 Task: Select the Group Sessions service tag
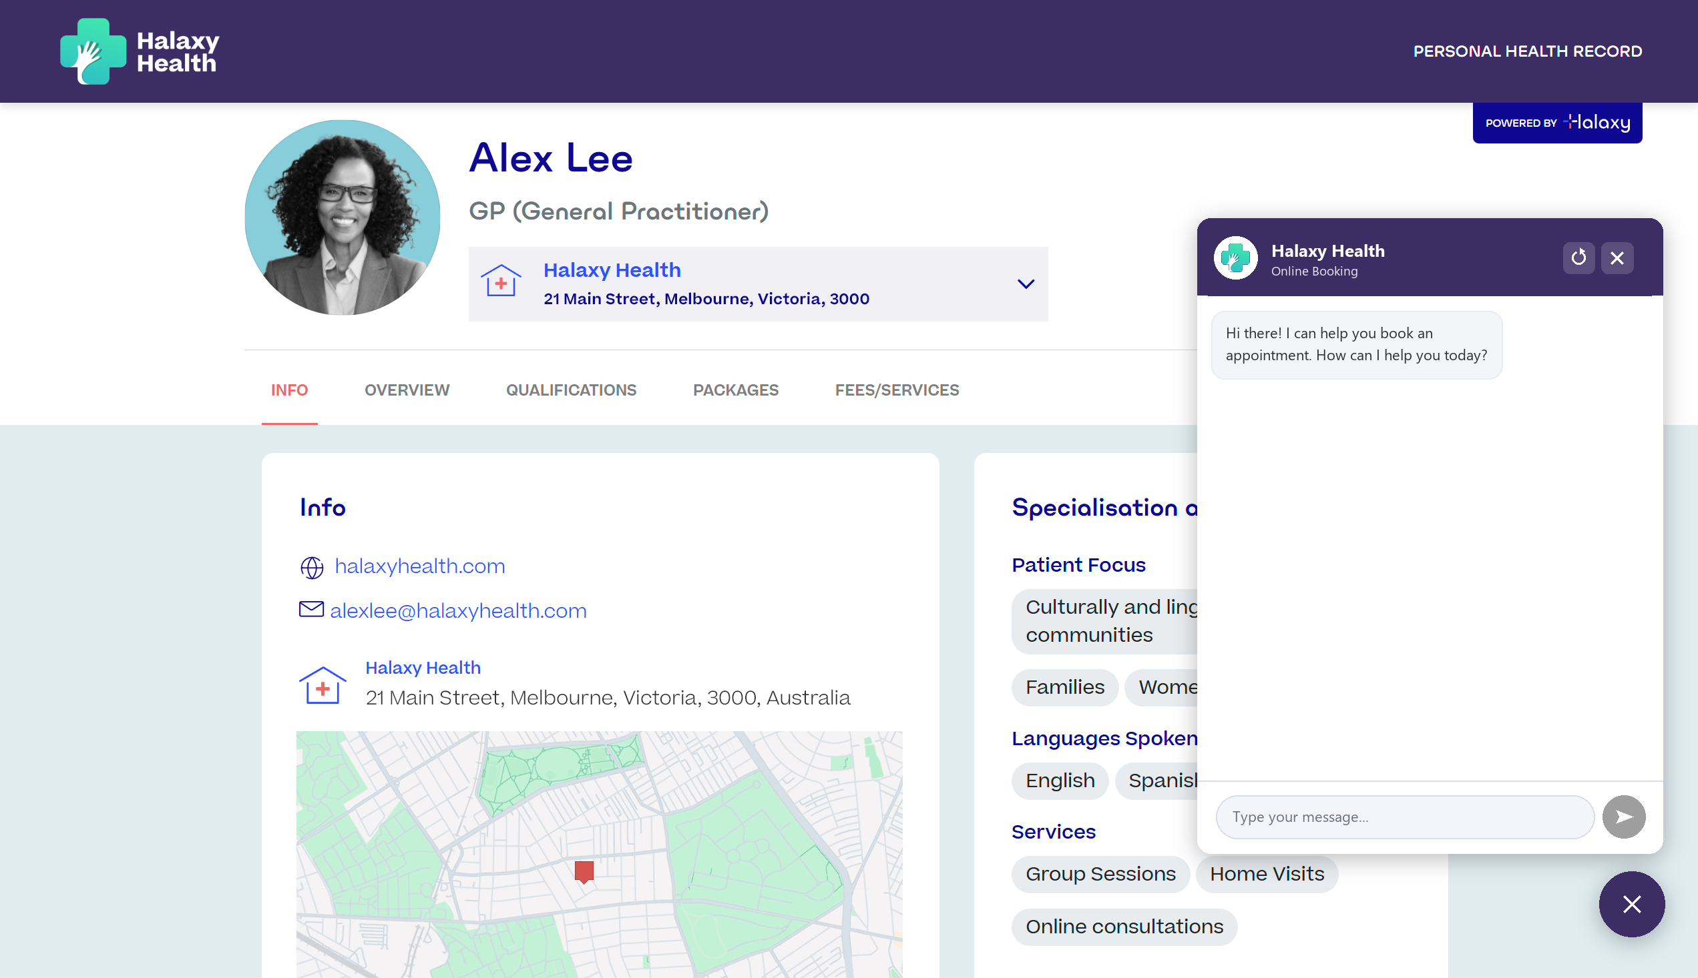(1100, 874)
